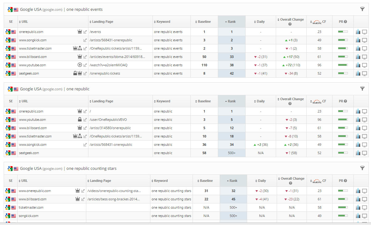Click PR bar for www.youtube.com in events table
Screen dimensions: 371x225
pyautogui.click(x=343, y=65)
